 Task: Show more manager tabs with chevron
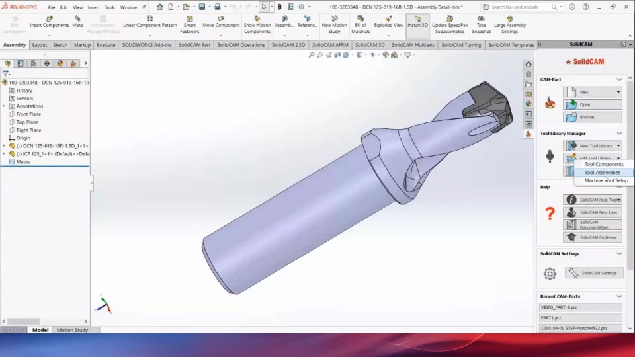[x=85, y=63]
